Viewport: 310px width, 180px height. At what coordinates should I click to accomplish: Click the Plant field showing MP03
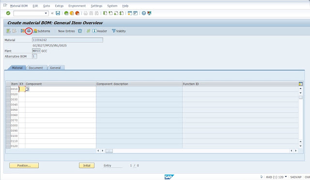(36, 51)
